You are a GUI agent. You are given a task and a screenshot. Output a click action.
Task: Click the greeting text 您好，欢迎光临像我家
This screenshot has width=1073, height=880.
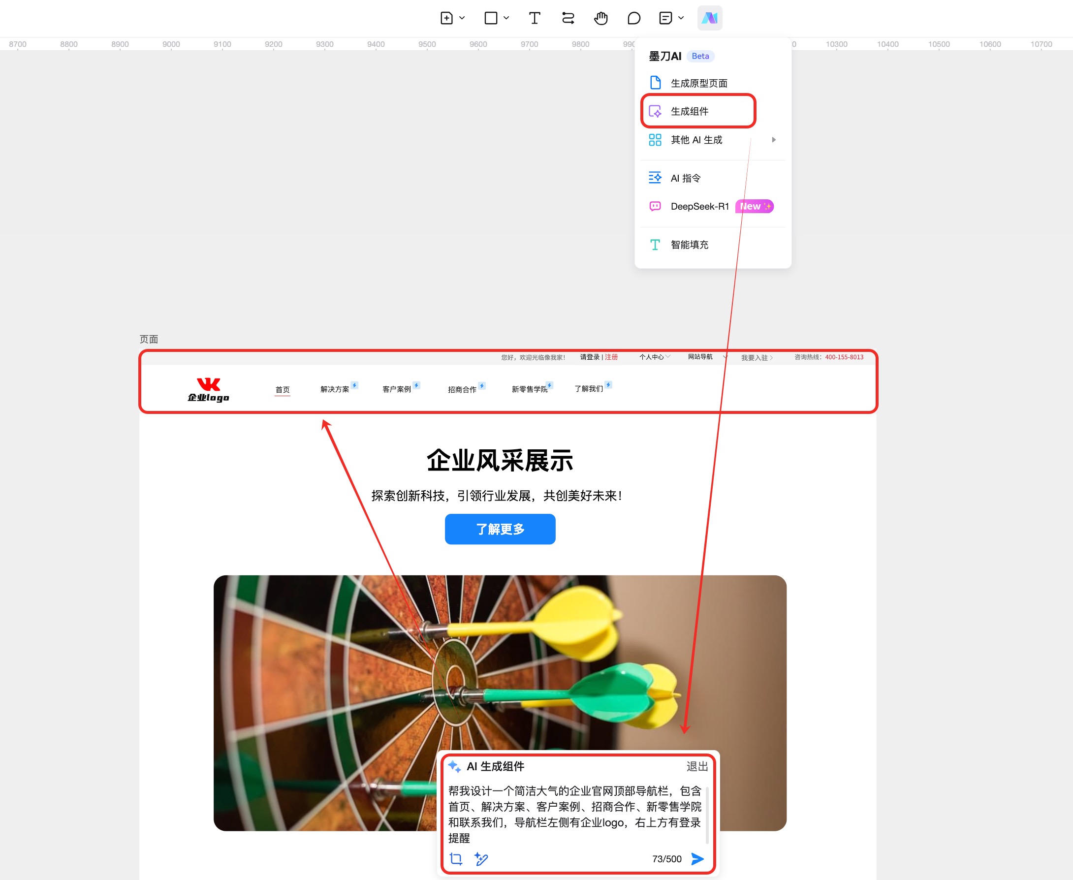click(533, 357)
